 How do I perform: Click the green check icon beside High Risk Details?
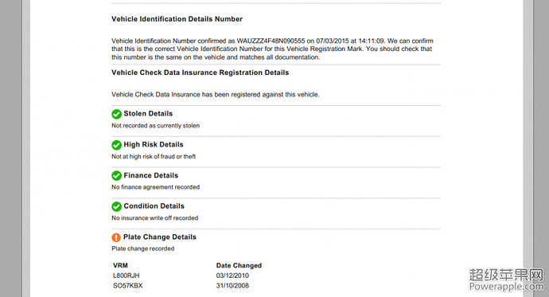pyautogui.click(x=117, y=145)
